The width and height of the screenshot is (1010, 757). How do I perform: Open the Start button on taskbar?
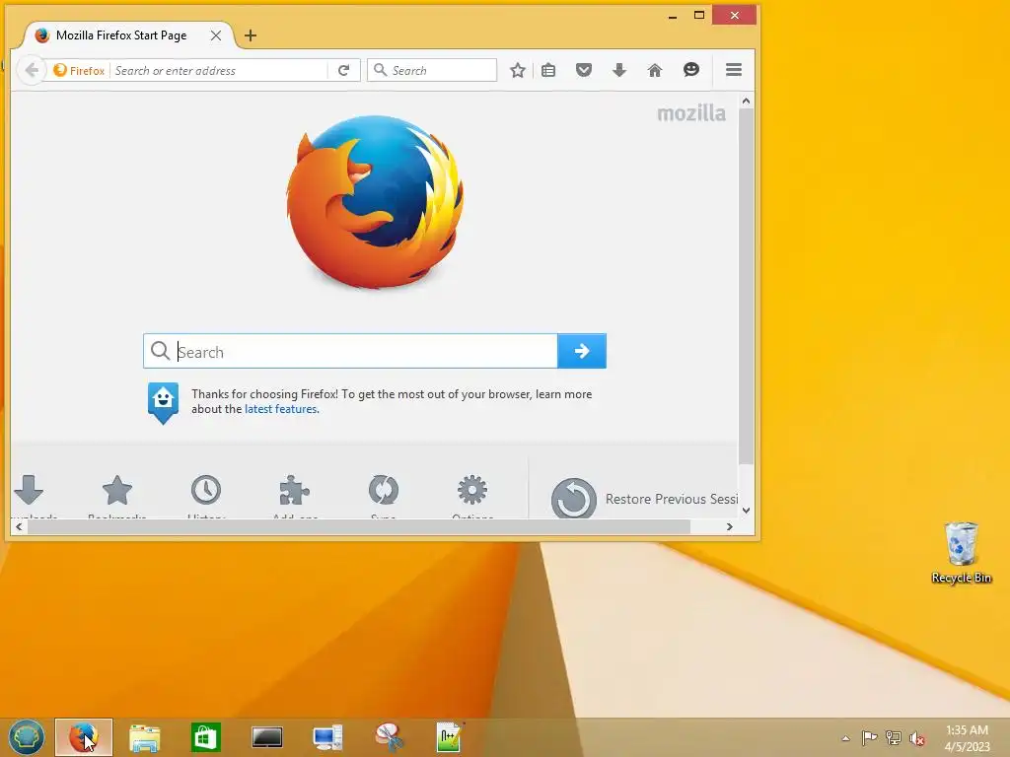coord(27,737)
